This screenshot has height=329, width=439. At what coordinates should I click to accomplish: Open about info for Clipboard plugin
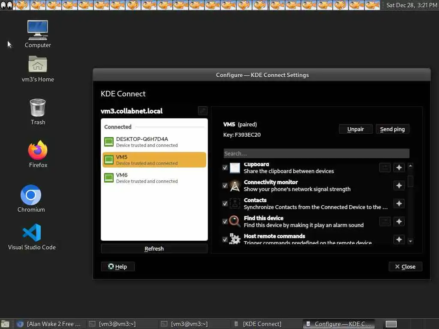(399, 167)
